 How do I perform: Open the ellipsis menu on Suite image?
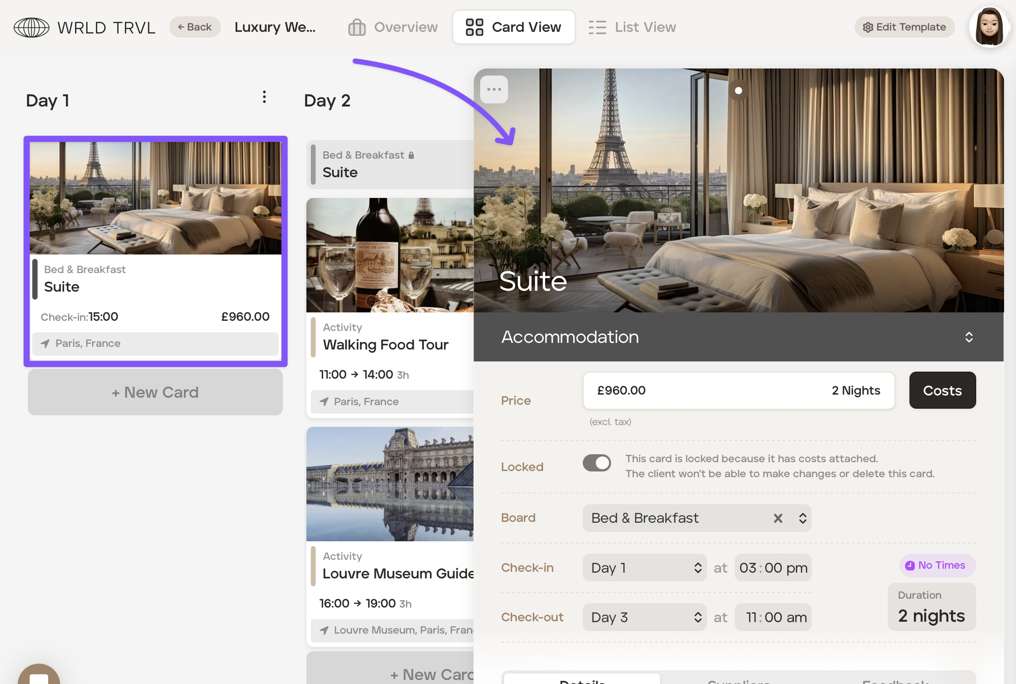(494, 90)
